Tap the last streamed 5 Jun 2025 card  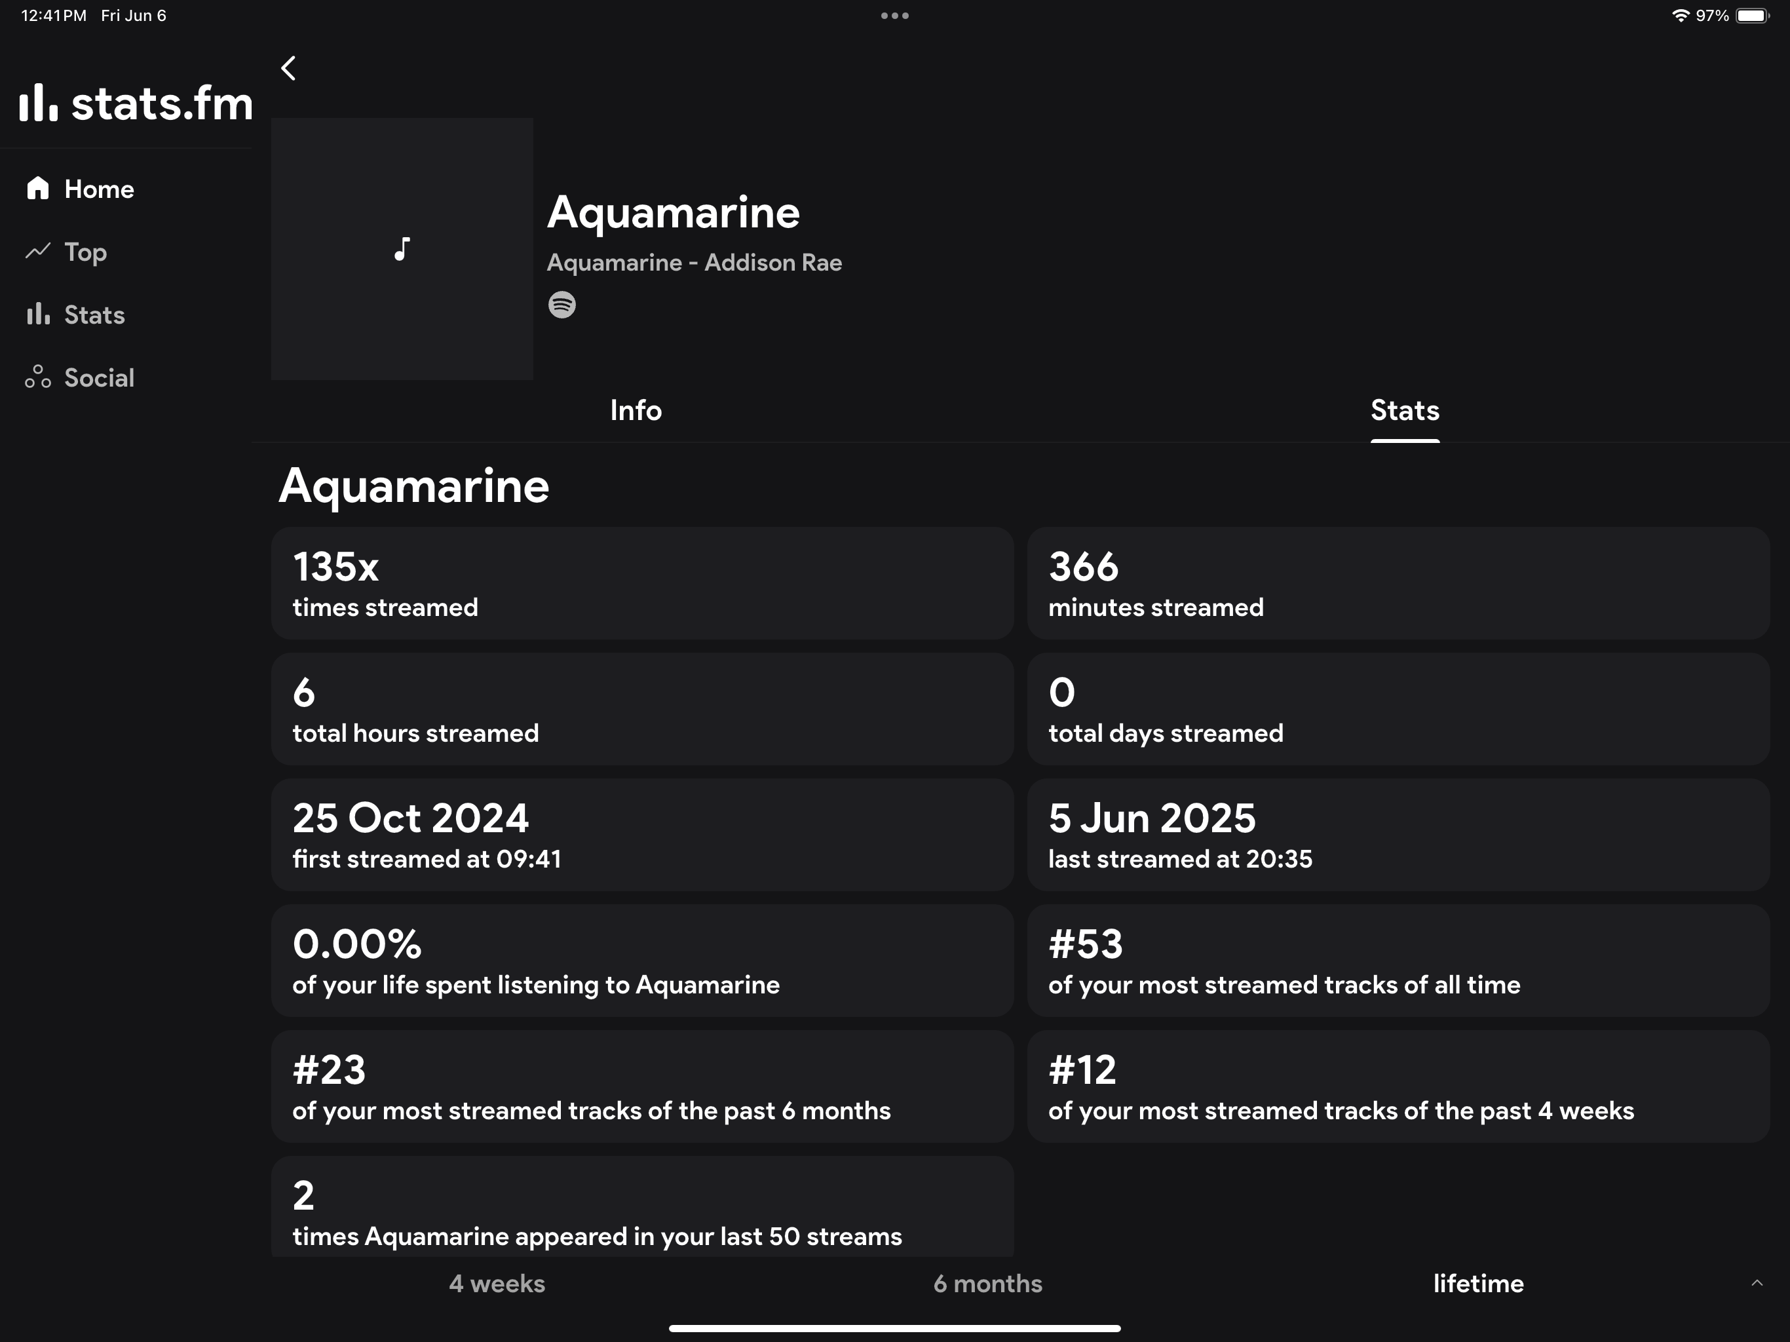(1398, 835)
